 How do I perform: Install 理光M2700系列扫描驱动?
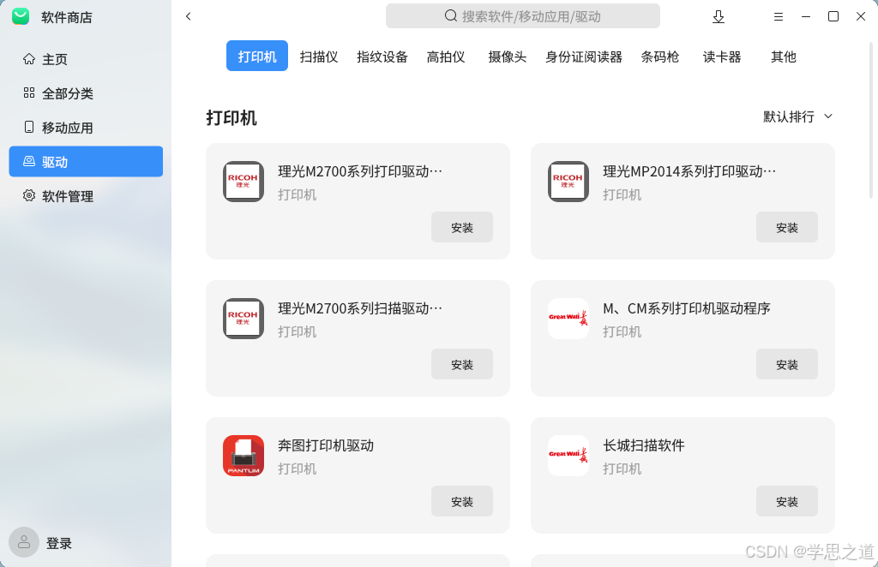coord(462,364)
